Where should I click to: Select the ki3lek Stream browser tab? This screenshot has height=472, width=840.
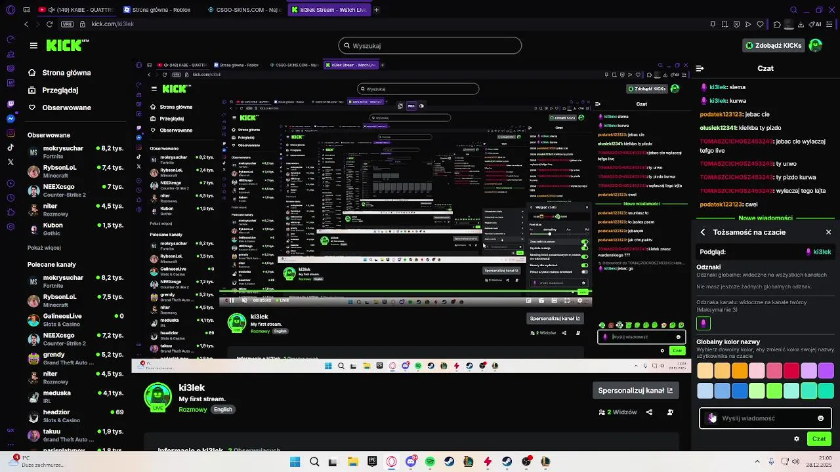(328, 10)
